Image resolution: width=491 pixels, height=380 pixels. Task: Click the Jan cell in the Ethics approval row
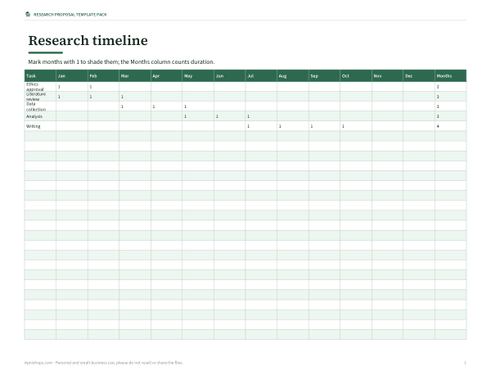tap(72, 87)
